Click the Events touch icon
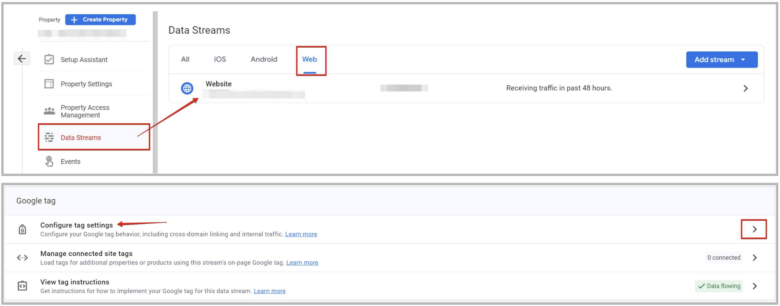This screenshot has width=780, height=306. (x=49, y=161)
